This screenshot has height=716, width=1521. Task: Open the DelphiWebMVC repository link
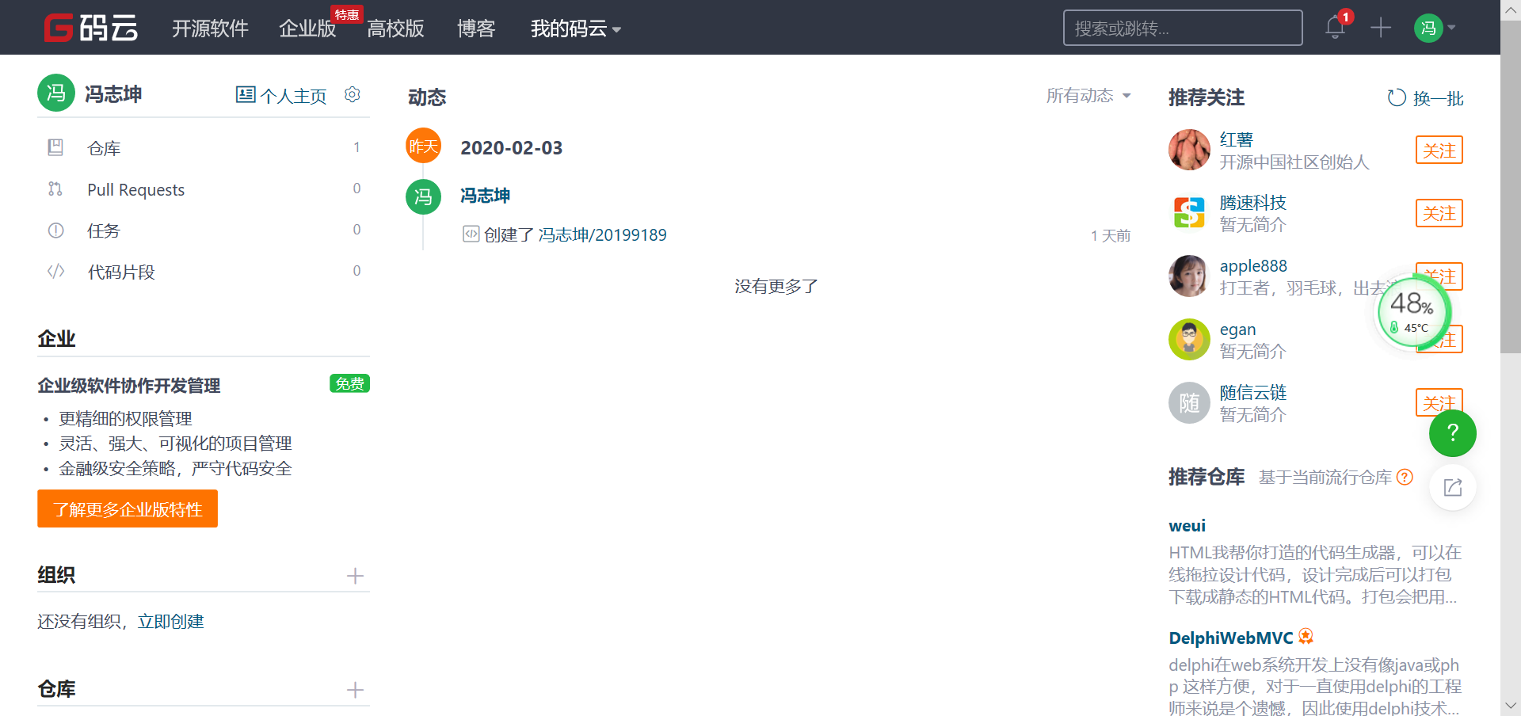pos(1231,638)
